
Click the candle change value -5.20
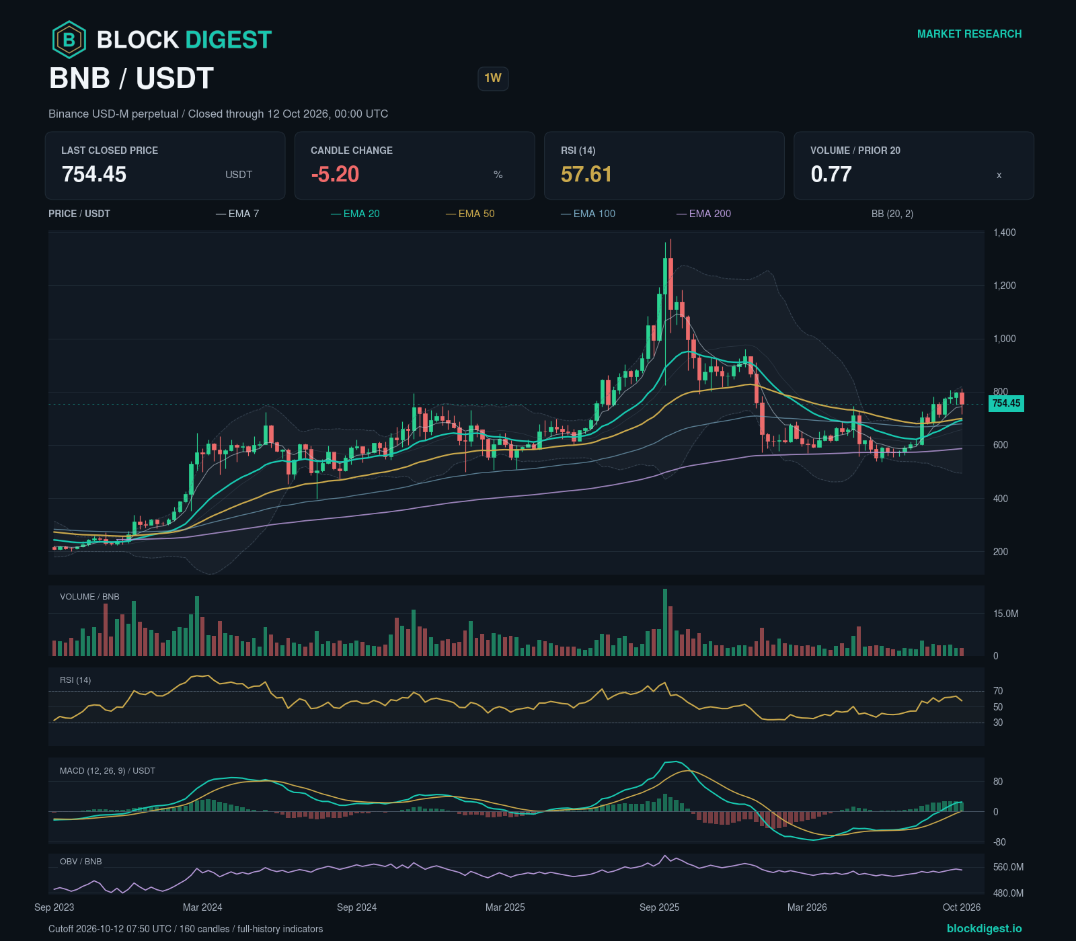pyautogui.click(x=335, y=175)
